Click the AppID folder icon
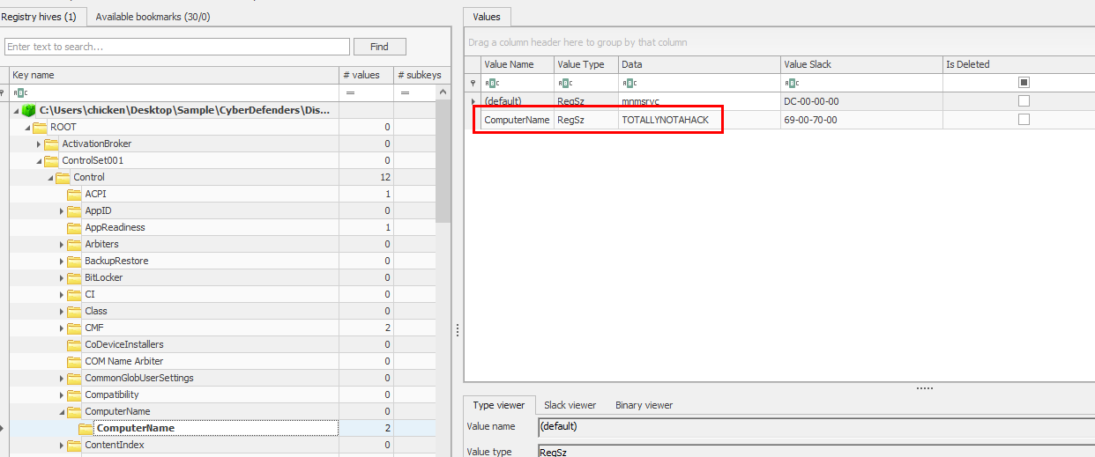This screenshot has width=1095, height=457. [x=74, y=210]
